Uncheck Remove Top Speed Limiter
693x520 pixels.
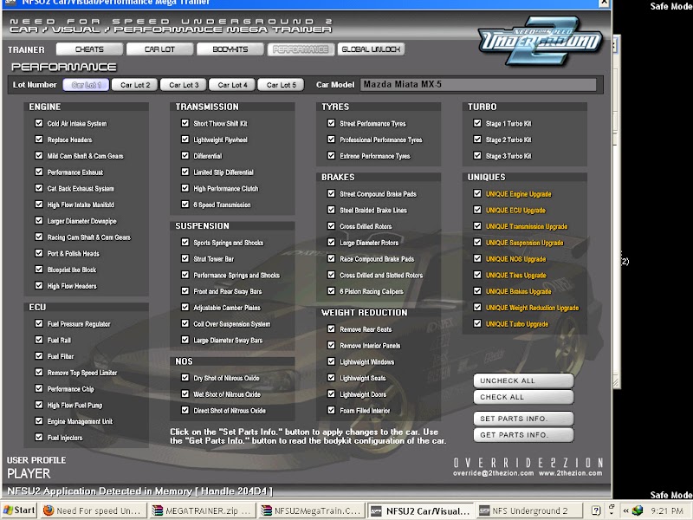pos(39,373)
